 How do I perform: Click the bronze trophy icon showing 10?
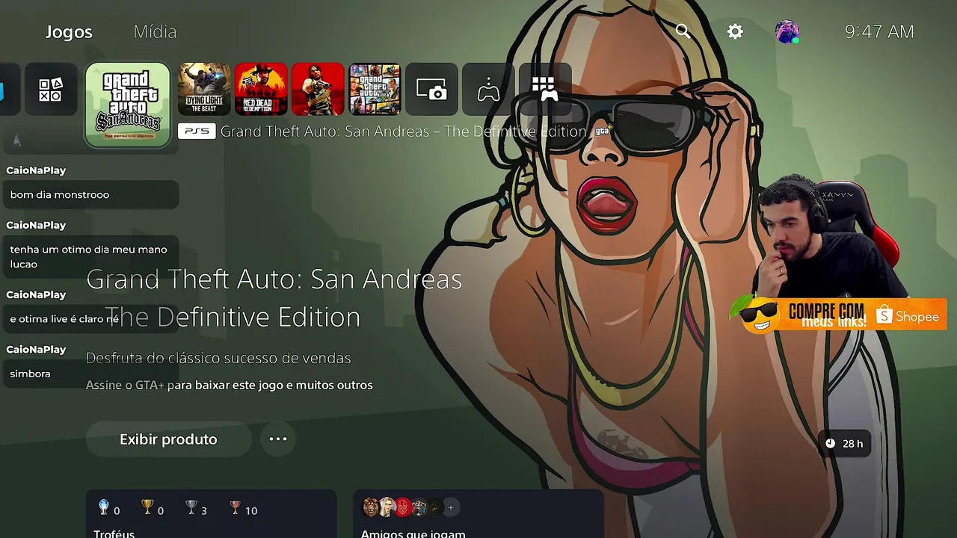pyautogui.click(x=244, y=510)
